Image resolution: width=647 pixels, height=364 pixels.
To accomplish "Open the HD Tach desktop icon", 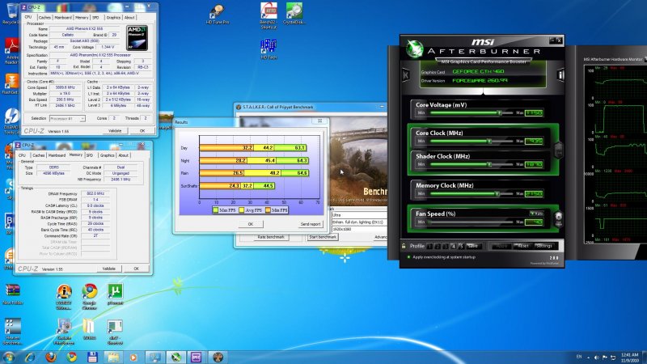I will click(x=269, y=49).
